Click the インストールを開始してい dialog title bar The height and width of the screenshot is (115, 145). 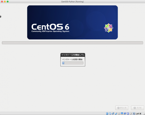[x=73, y=55]
